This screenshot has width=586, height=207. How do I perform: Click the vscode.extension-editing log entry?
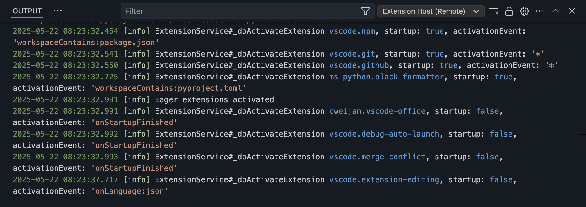[x=384, y=180]
